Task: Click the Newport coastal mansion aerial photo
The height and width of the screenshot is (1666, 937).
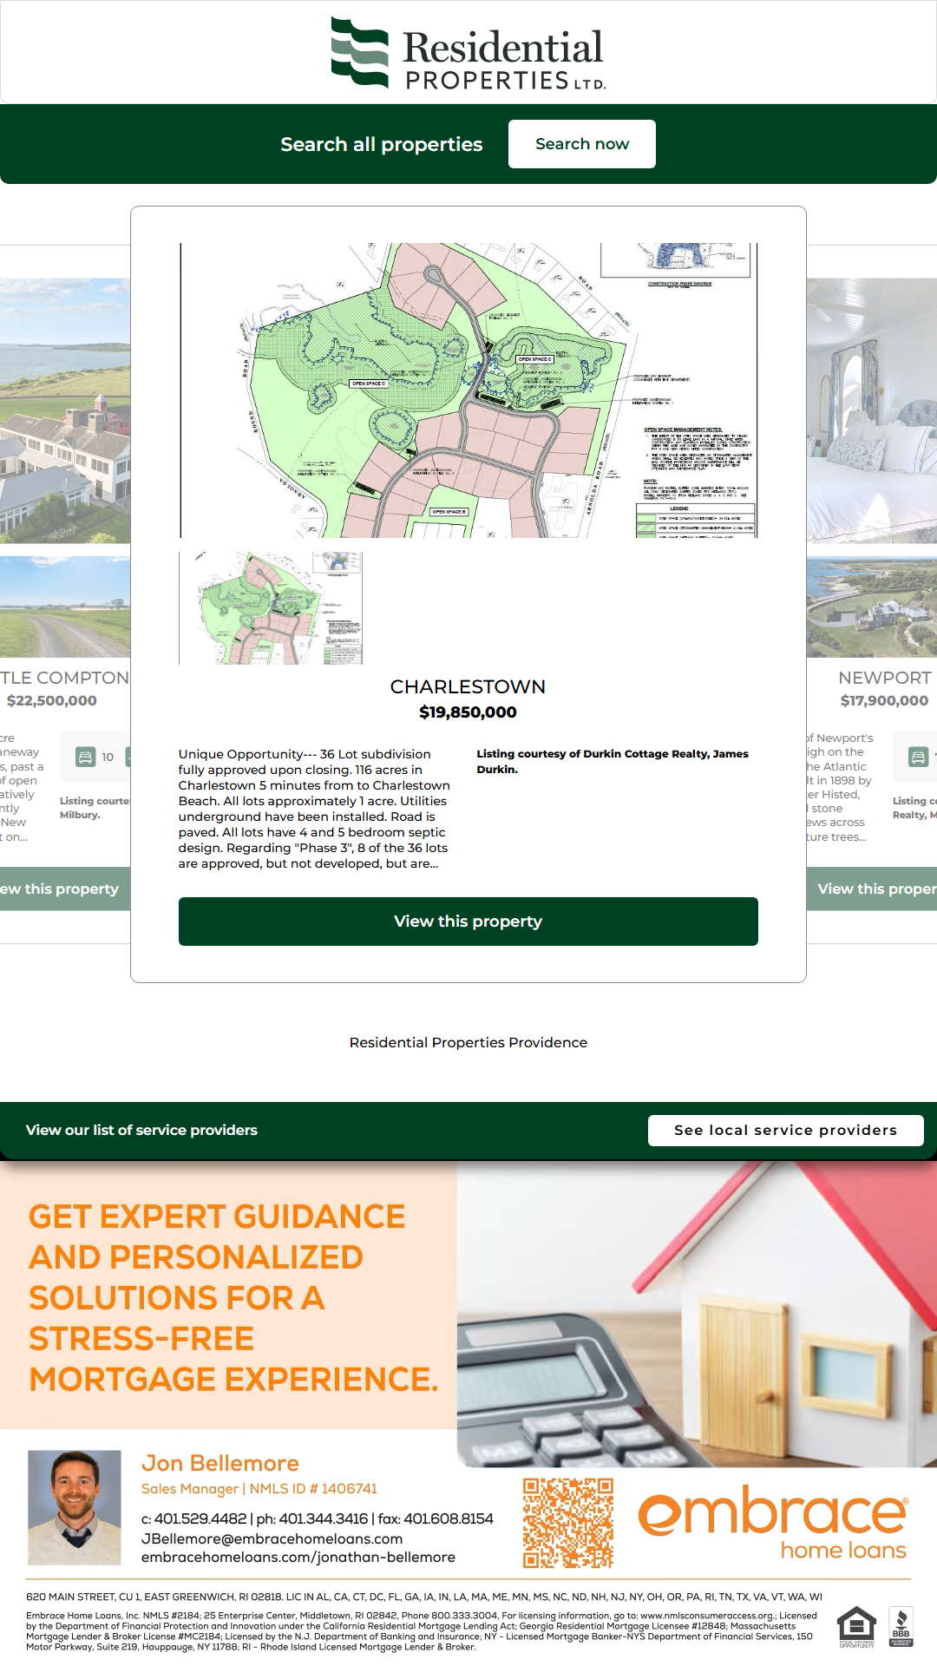Action: coord(871,607)
